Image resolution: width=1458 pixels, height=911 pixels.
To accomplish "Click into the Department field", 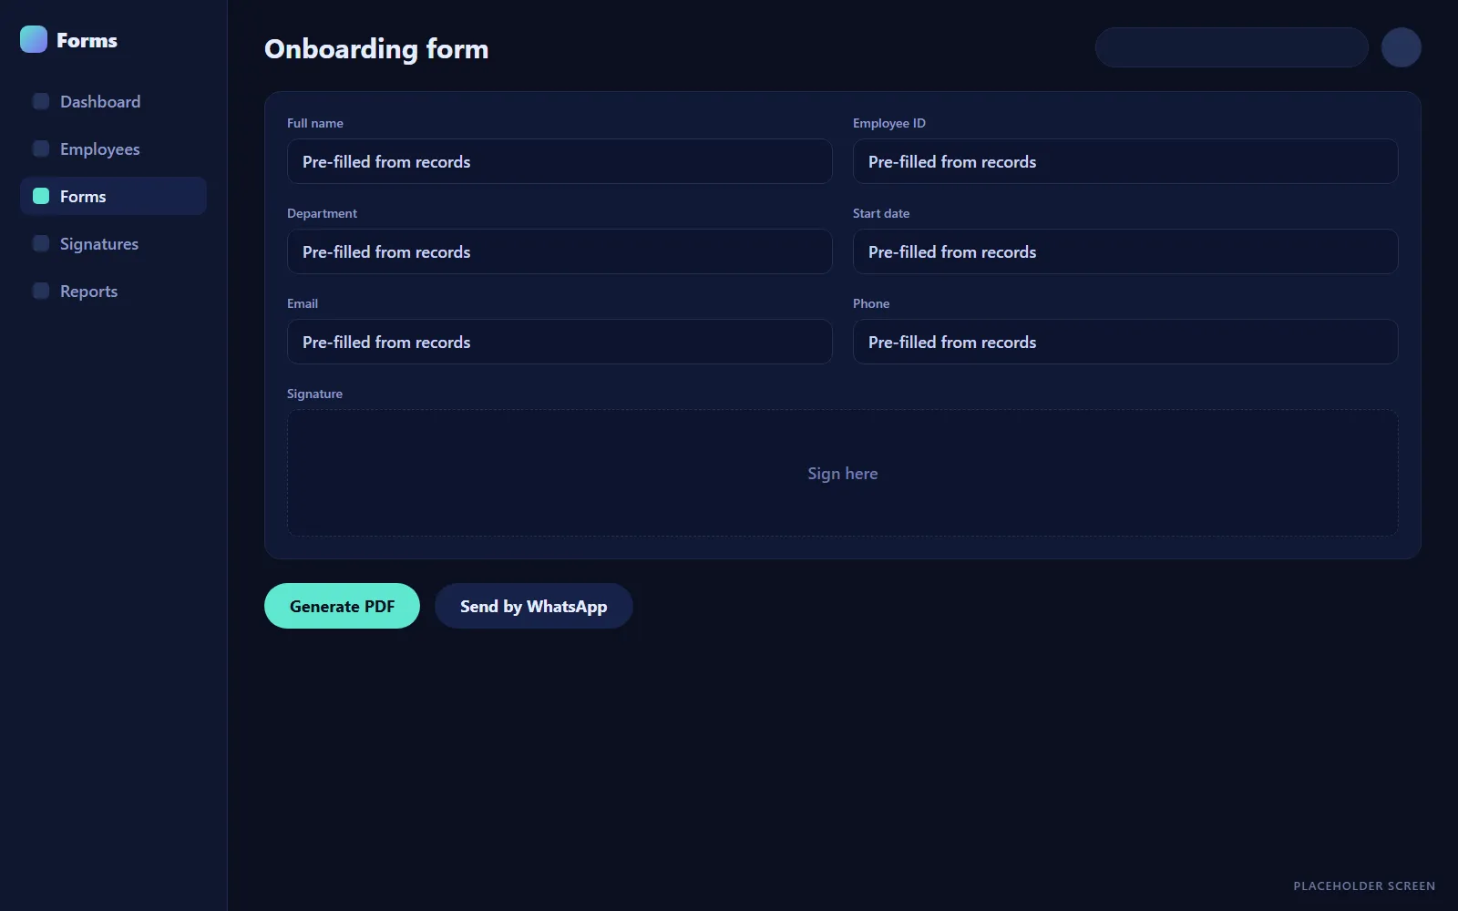I will coord(560,251).
